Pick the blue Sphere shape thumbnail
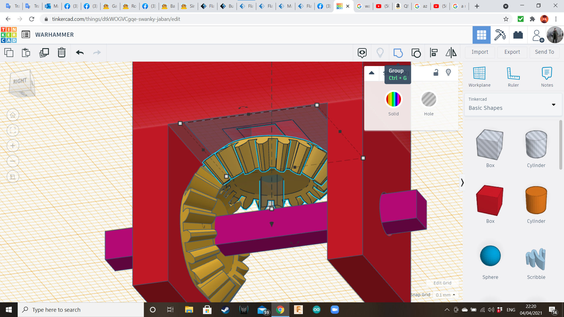Viewport: 564px width, 317px height. point(490,256)
